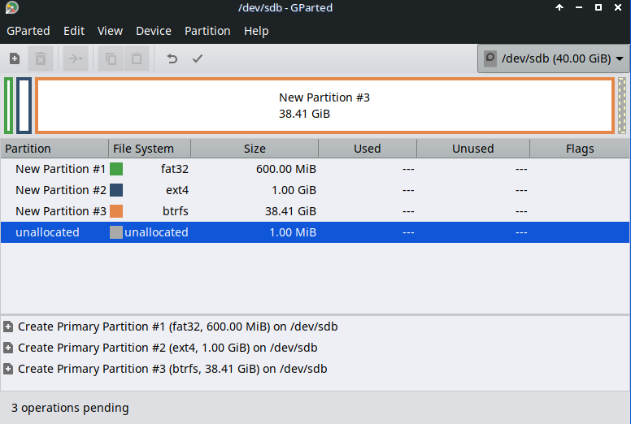Click the green fat32 color swatch

pos(116,169)
